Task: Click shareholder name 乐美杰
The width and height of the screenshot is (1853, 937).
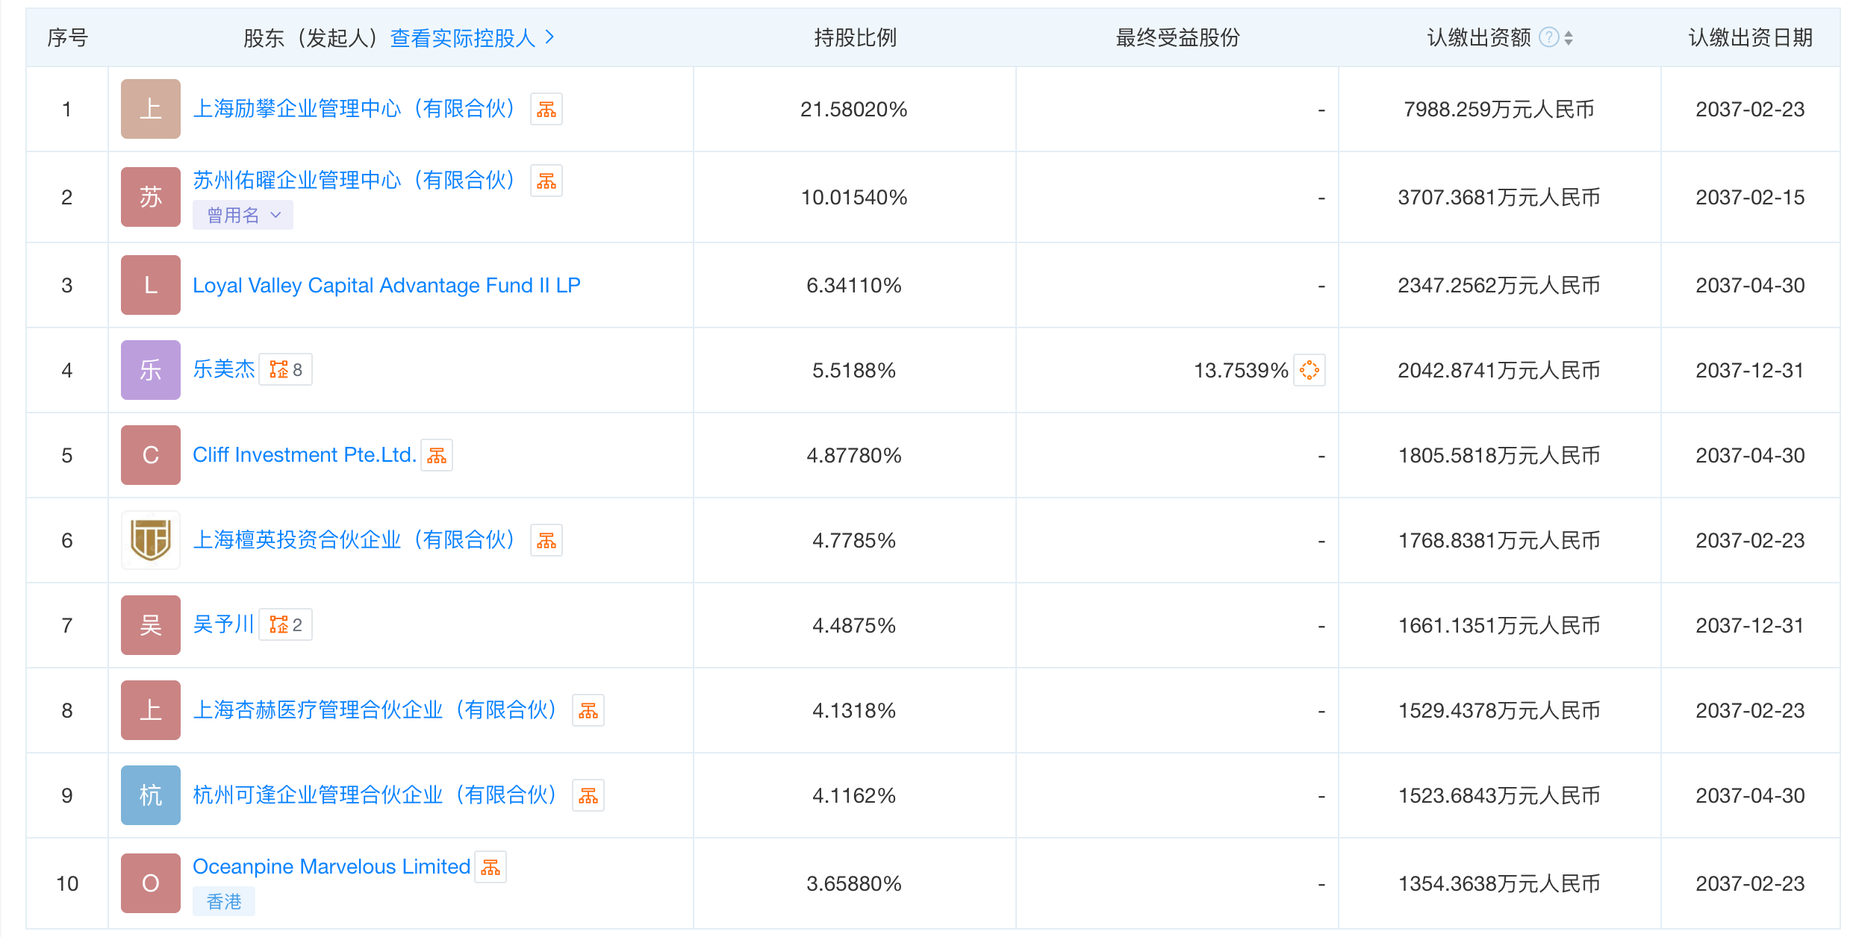Action: (x=223, y=369)
